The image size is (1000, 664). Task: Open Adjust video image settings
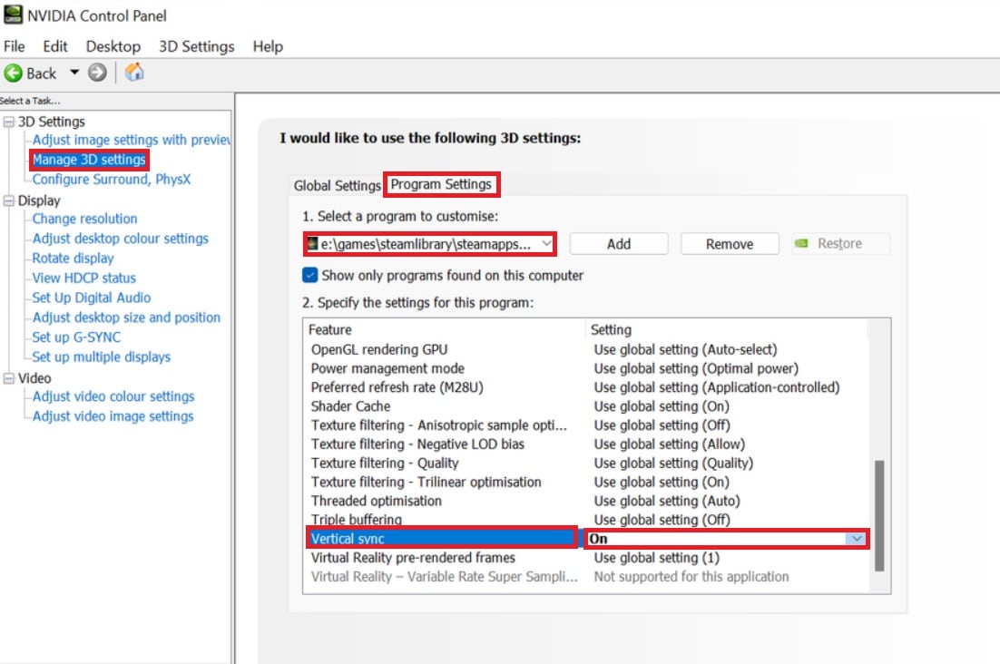coord(113,416)
